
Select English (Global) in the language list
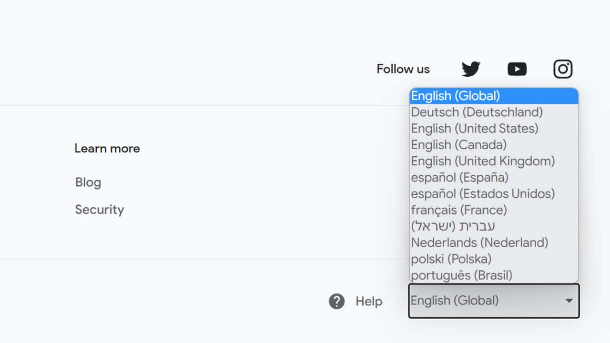point(494,96)
